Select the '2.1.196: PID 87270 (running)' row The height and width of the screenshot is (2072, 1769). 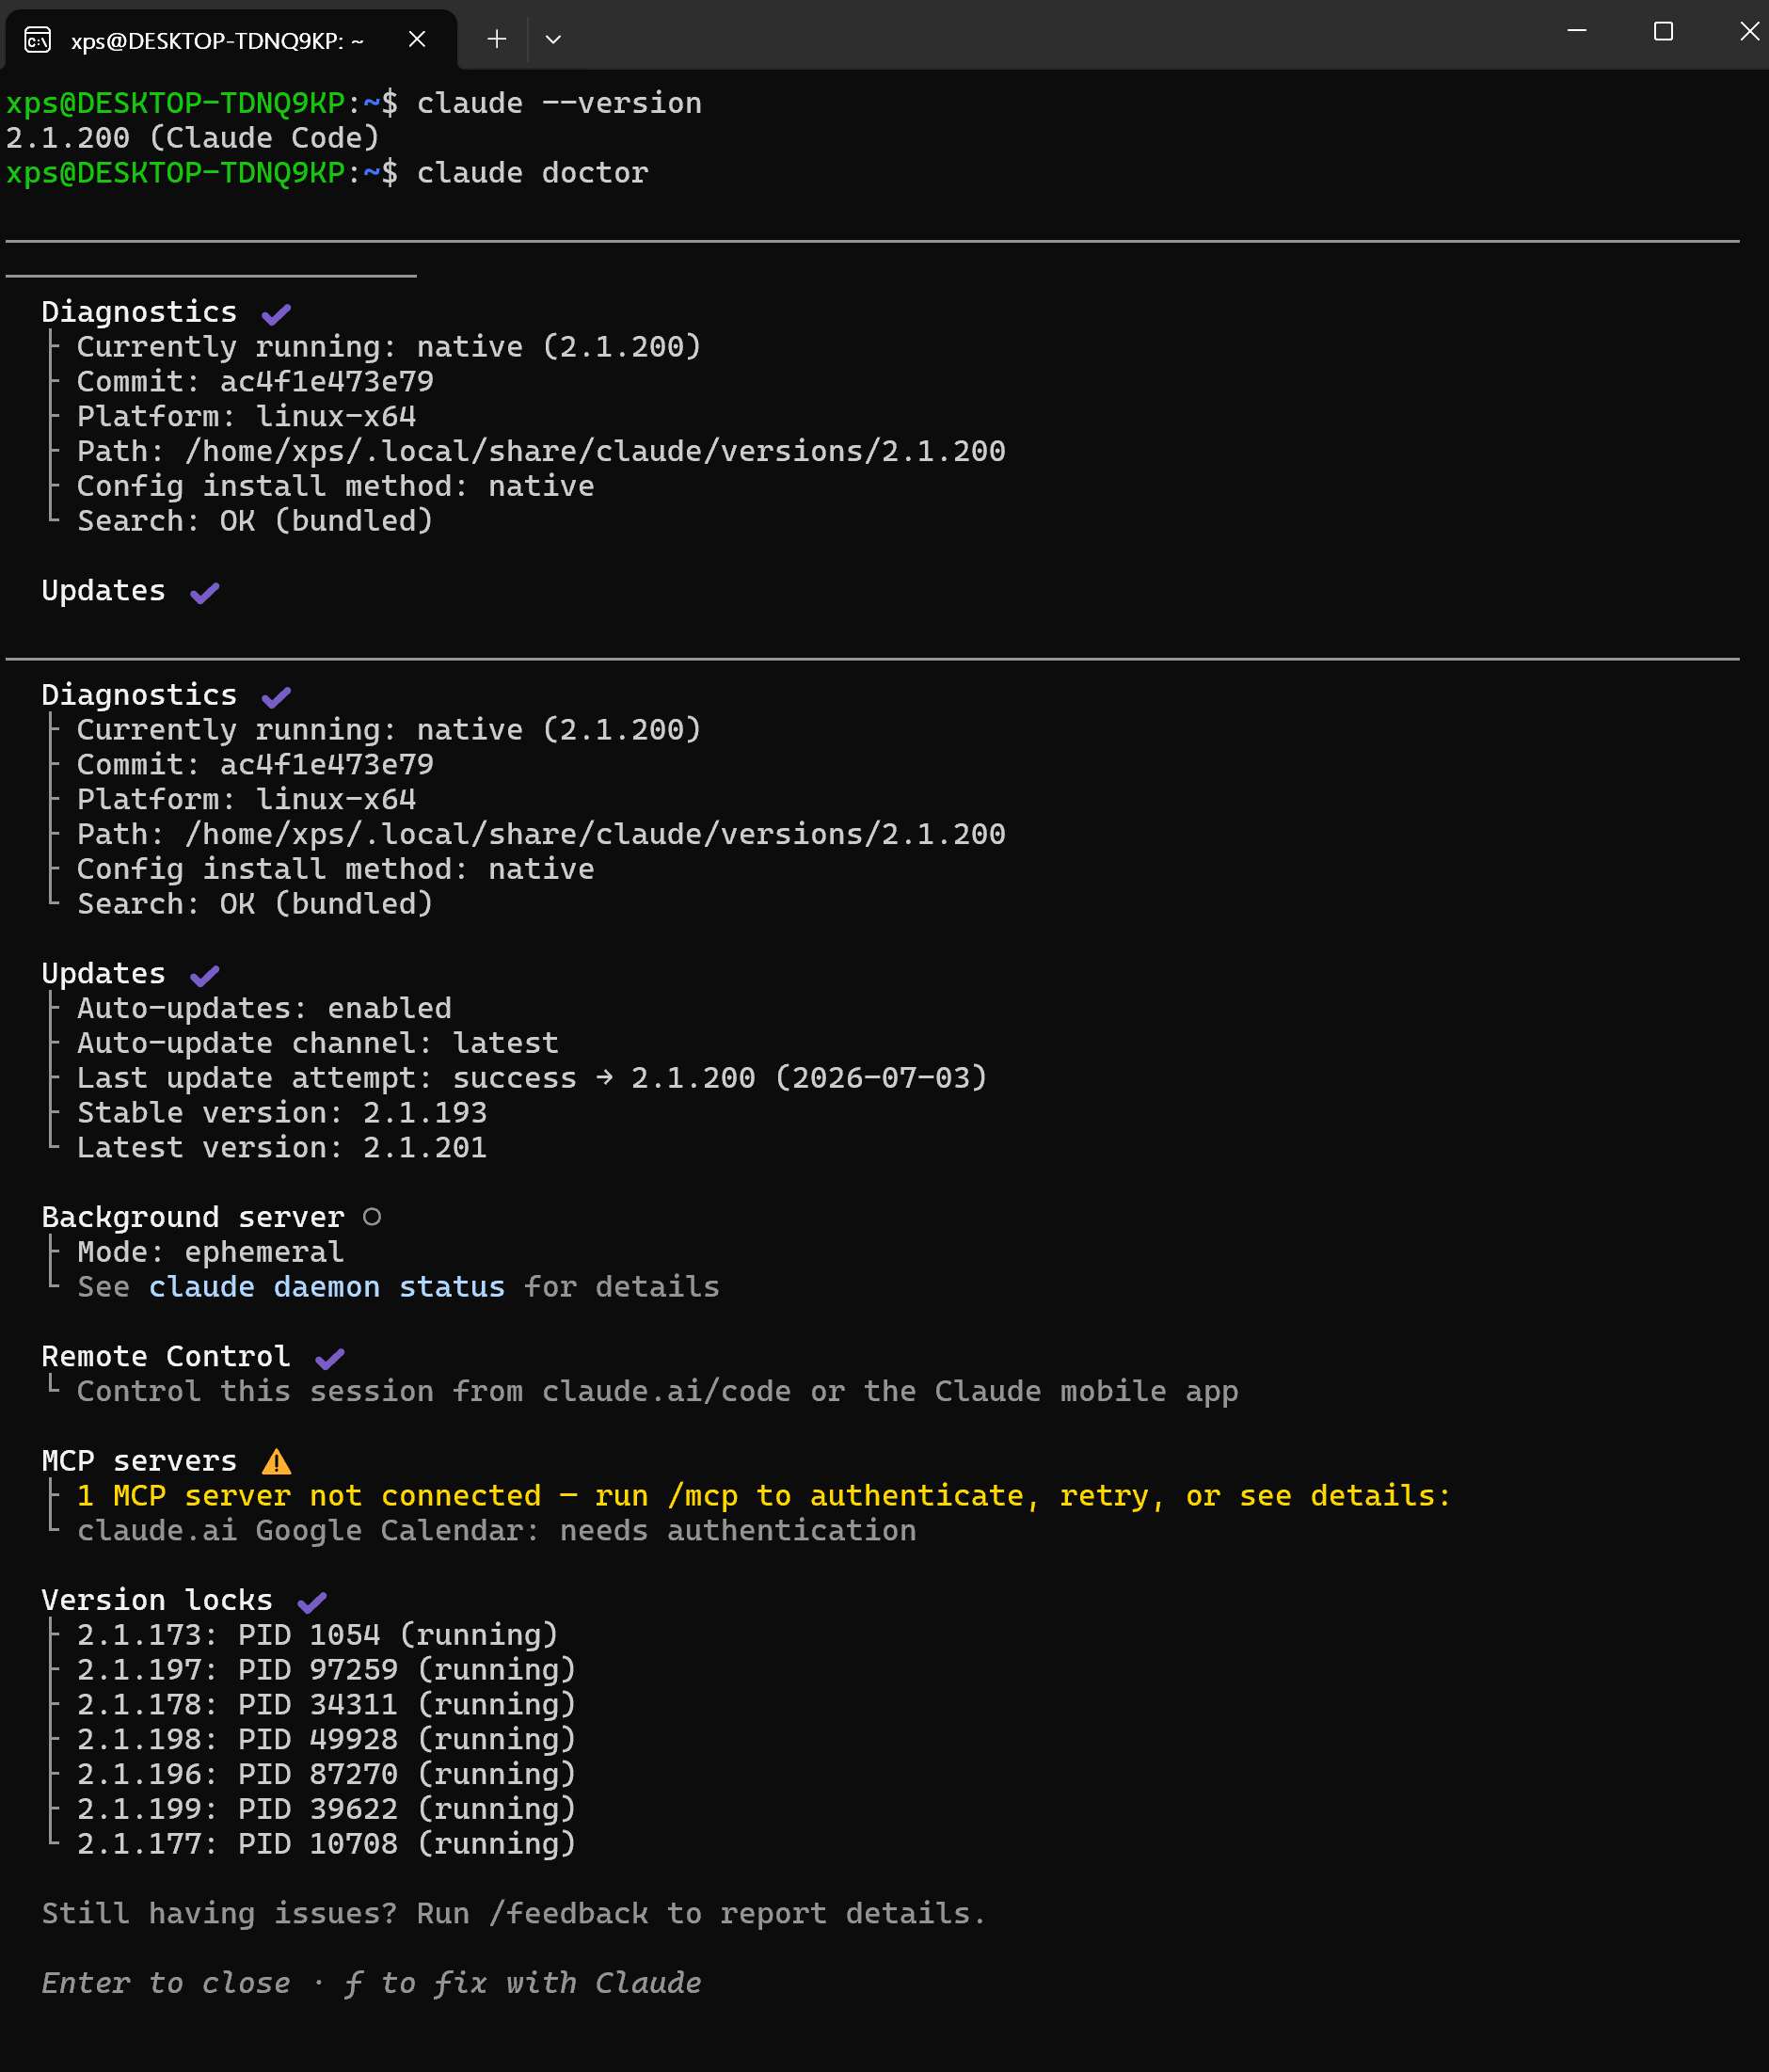pos(327,1775)
